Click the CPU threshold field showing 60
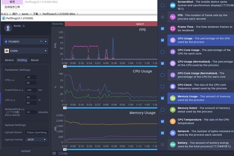Viewport: 234px width, 156px height. tap(31, 97)
